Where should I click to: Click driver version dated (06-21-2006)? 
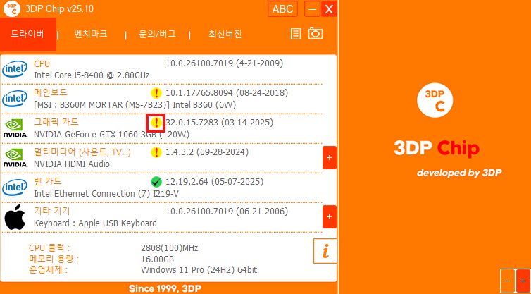227,212
